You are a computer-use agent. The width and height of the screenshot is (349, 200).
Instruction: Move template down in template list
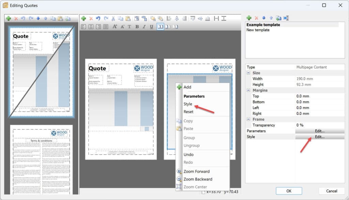(x=264, y=18)
